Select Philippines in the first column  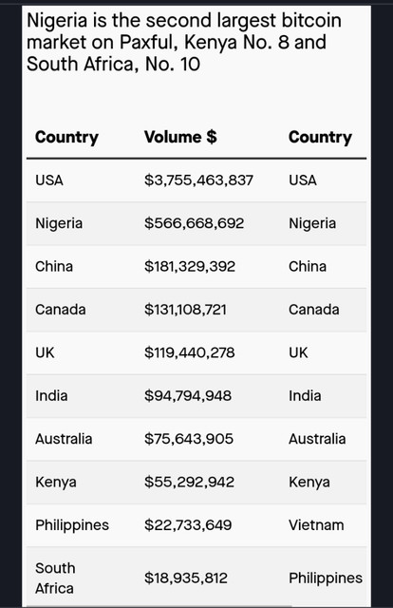[72, 525]
